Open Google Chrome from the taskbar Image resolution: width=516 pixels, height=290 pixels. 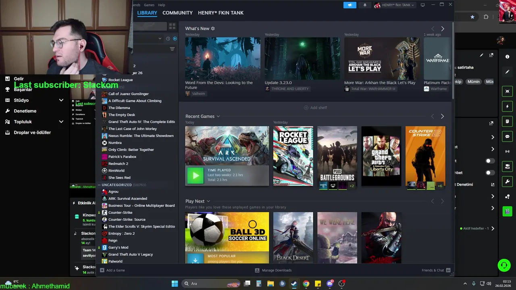[306, 284]
